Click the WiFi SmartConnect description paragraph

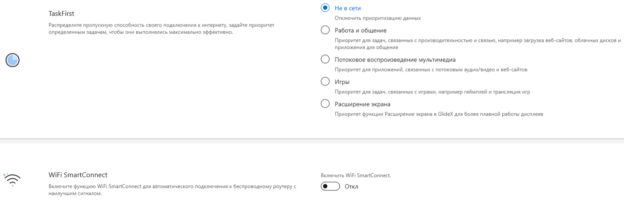tap(172, 189)
